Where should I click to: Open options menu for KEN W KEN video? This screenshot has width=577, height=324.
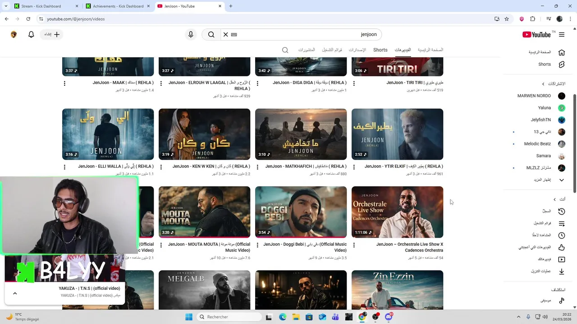click(x=161, y=167)
